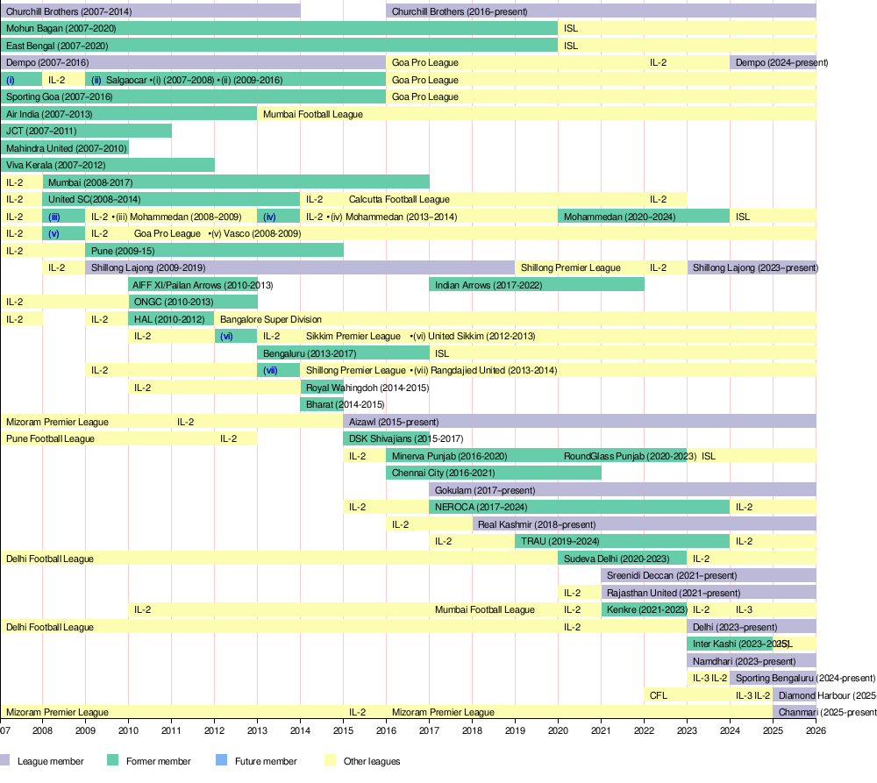Select the Indian Arrows (2017-2022) bar
877x783 pixels.
pyautogui.click(x=537, y=285)
